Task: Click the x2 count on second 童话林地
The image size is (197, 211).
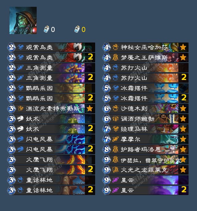Action: tap(90, 190)
